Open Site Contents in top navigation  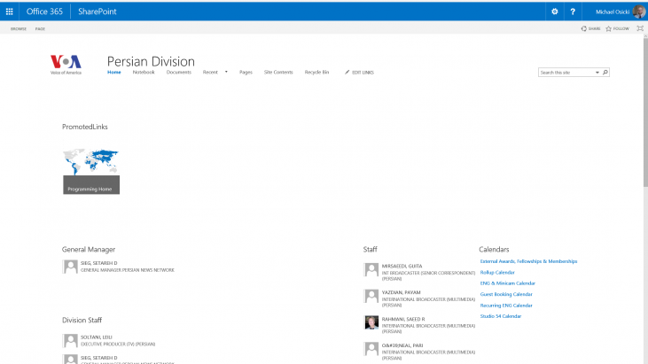tap(278, 73)
